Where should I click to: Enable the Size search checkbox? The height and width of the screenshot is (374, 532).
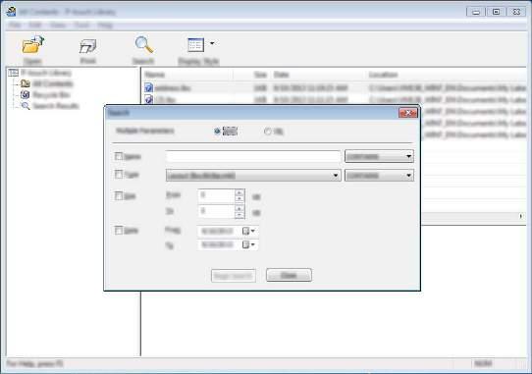(119, 195)
